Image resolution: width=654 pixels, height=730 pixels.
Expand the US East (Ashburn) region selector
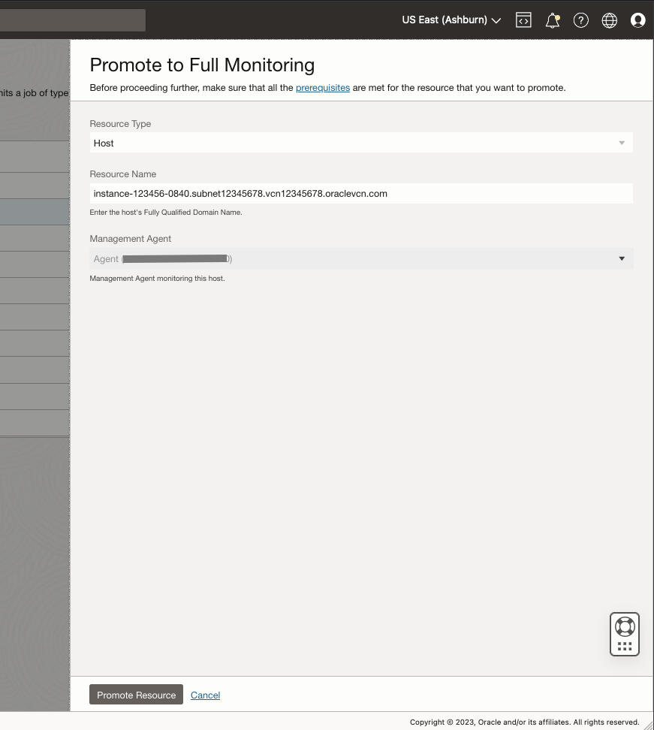tap(451, 20)
